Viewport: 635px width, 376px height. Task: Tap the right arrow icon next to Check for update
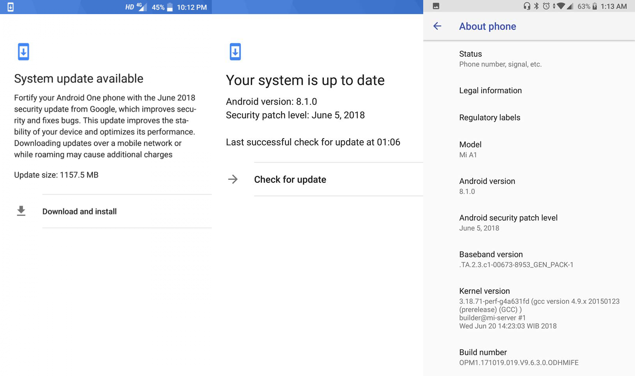(233, 179)
